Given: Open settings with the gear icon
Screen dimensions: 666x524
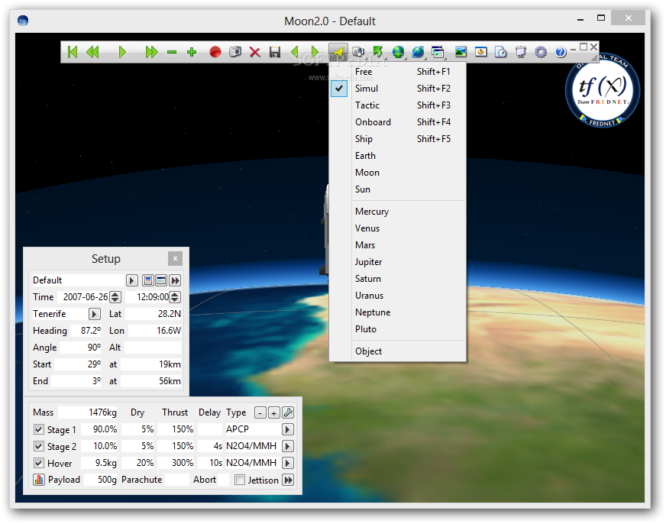Looking at the screenshot, I should point(541,52).
